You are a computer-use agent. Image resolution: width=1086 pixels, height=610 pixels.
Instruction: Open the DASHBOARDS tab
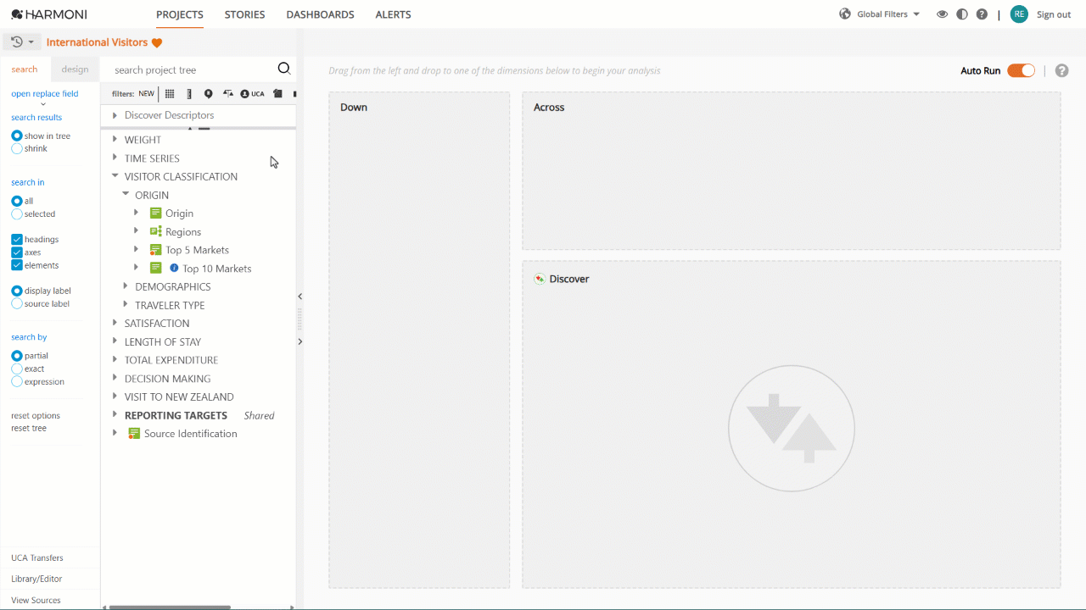(x=320, y=14)
